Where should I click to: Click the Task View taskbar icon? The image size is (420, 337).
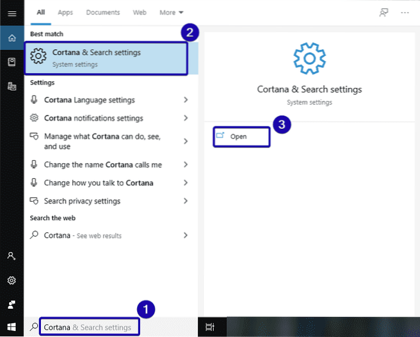click(x=209, y=327)
